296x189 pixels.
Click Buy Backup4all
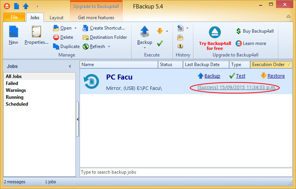(254, 31)
